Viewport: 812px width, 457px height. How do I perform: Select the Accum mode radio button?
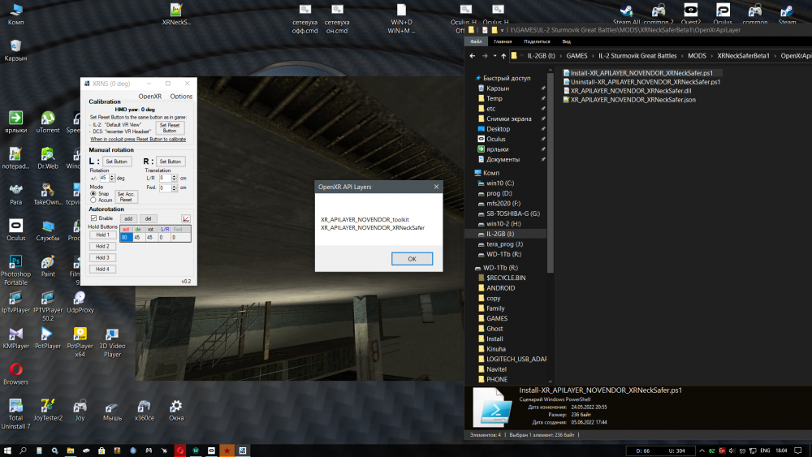93,200
